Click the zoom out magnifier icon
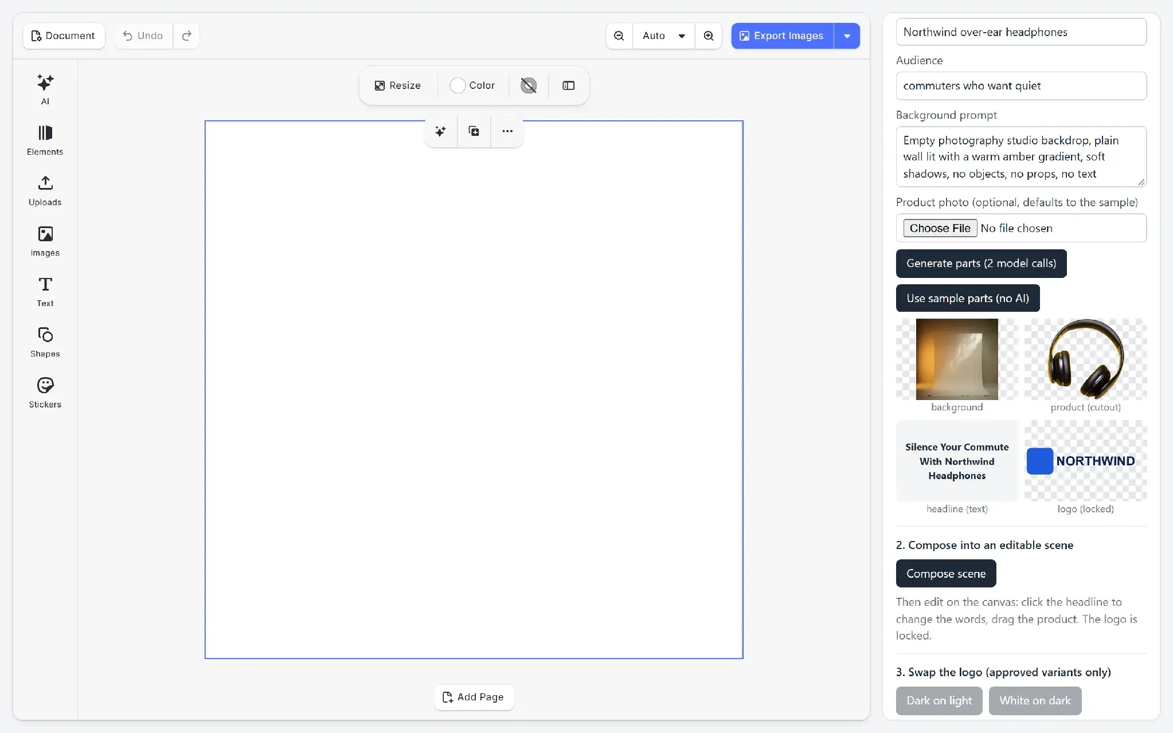 click(619, 36)
